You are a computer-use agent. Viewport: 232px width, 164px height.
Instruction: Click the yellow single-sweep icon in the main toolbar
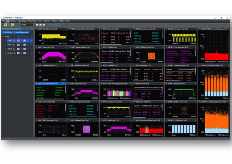tap(12, 25)
